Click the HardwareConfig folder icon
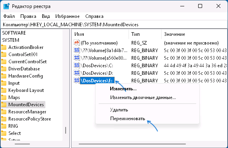Image resolution: width=228 pixels, height=148 pixels. click(4, 76)
